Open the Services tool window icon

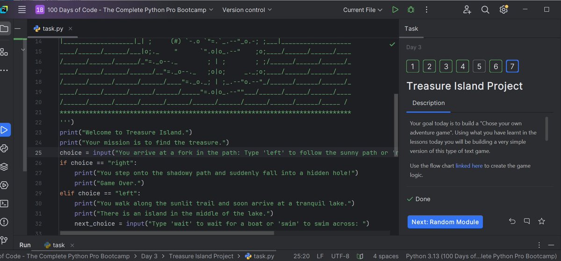click(x=4, y=185)
